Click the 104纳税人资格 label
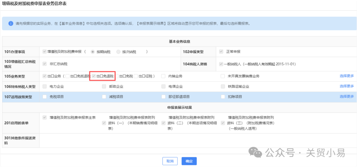The width and height of the screenshot is (357, 167). point(195,64)
